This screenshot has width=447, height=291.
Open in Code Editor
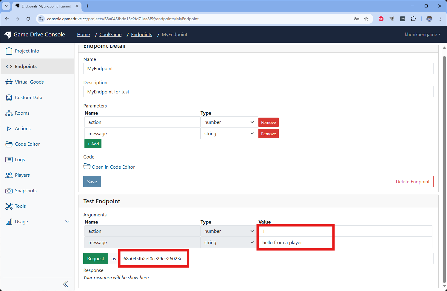[x=112, y=167]
